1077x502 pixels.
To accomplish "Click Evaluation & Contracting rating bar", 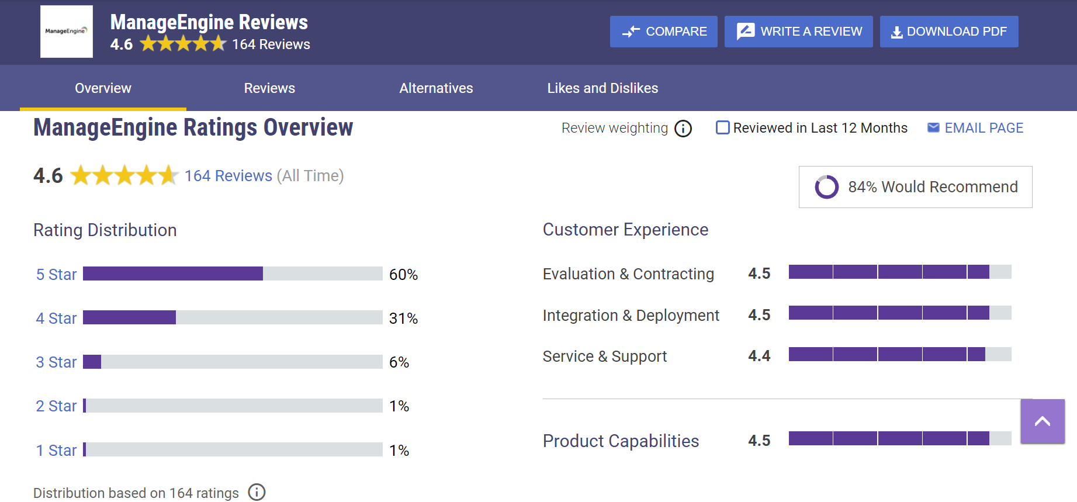I will click(900, 272).
